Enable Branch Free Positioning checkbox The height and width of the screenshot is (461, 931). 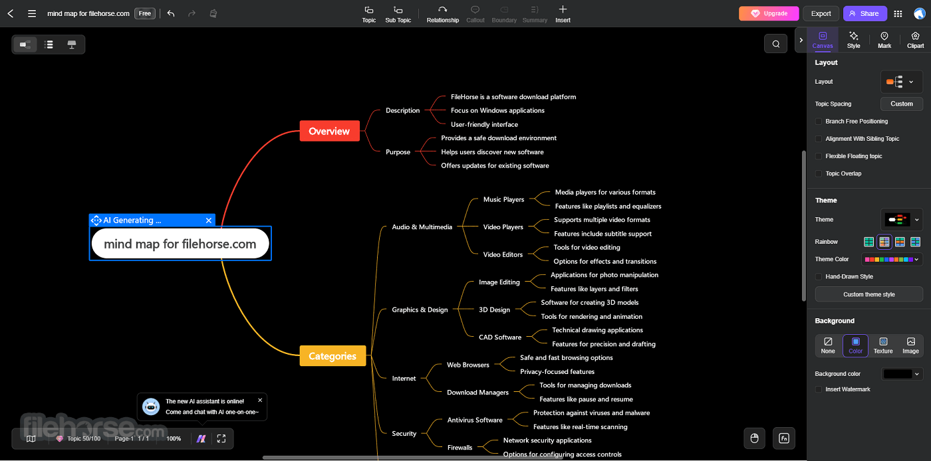click(819, 122)
